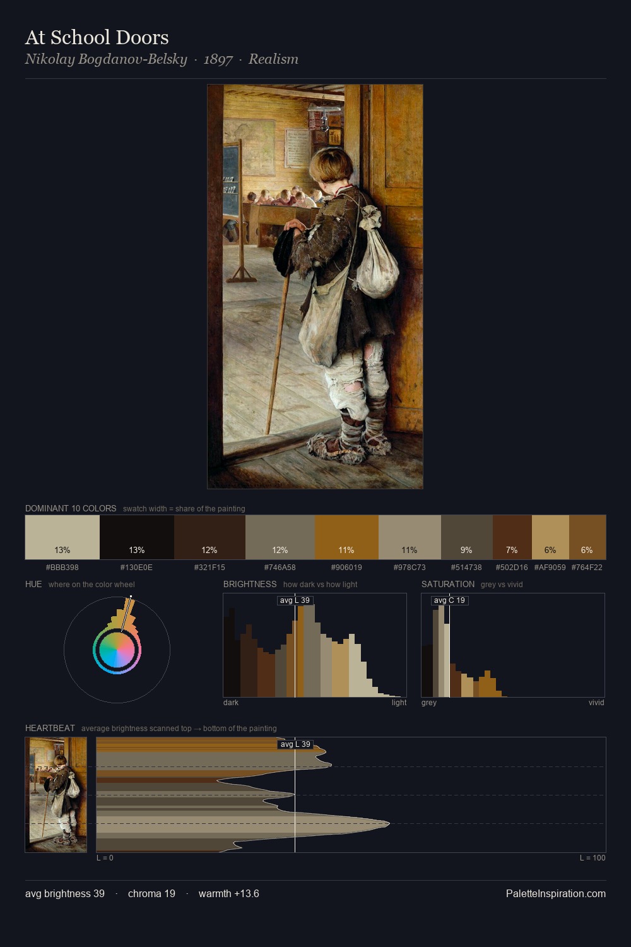Click the #764F22 color swatch
The width and height of the screenshot is (631, 947).
pyautogui.click(x=587, y=537)
